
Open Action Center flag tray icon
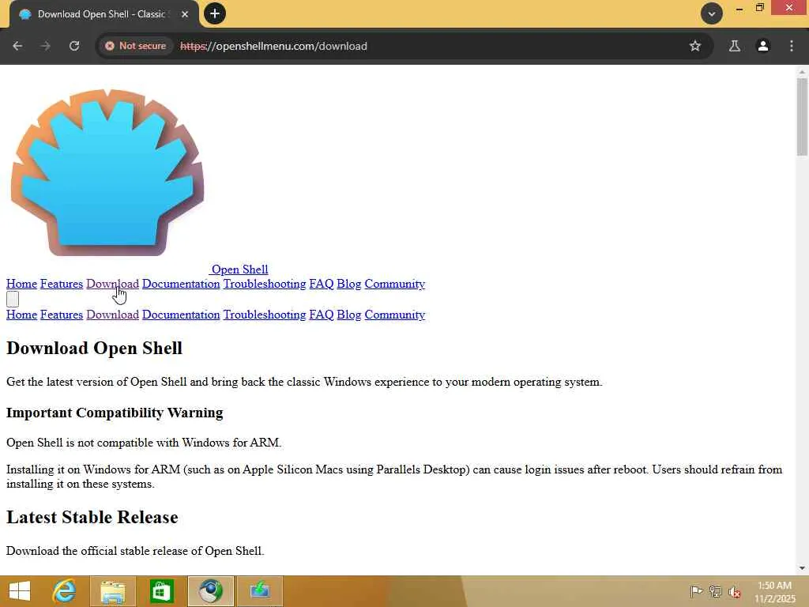pyautogui.click(x=696, y=591)
